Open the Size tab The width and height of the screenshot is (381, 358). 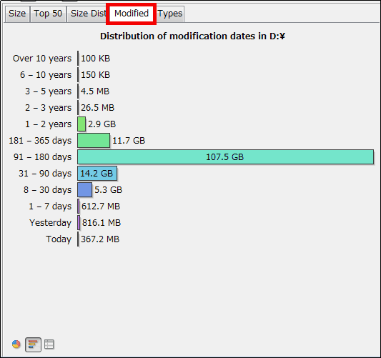coord(17,14)
